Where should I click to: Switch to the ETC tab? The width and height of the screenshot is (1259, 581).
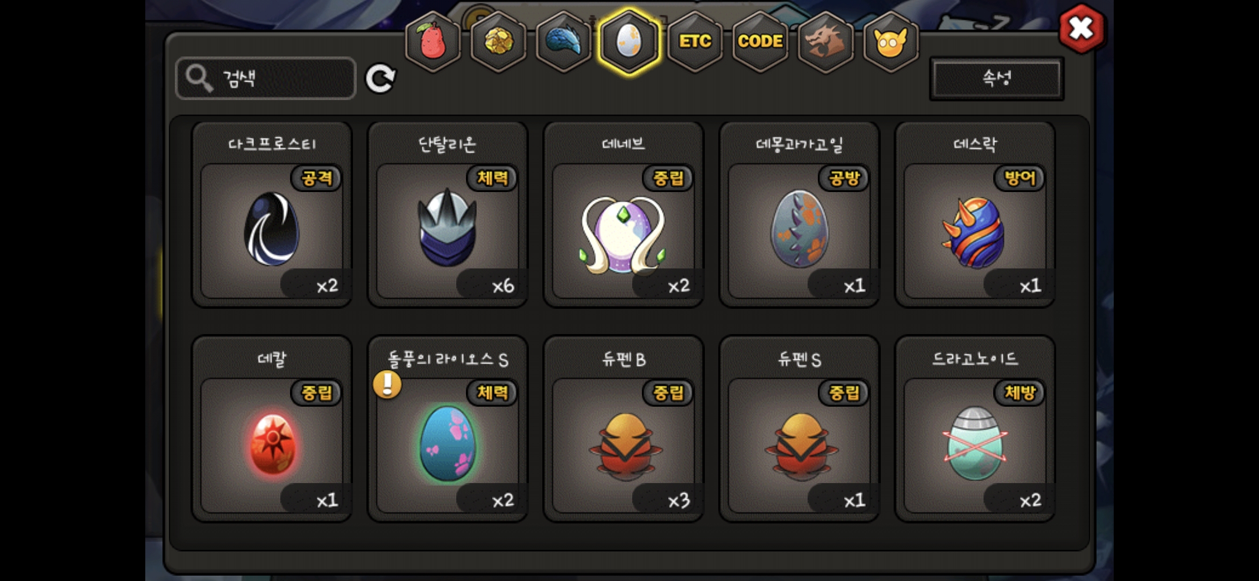pos(695,42)
